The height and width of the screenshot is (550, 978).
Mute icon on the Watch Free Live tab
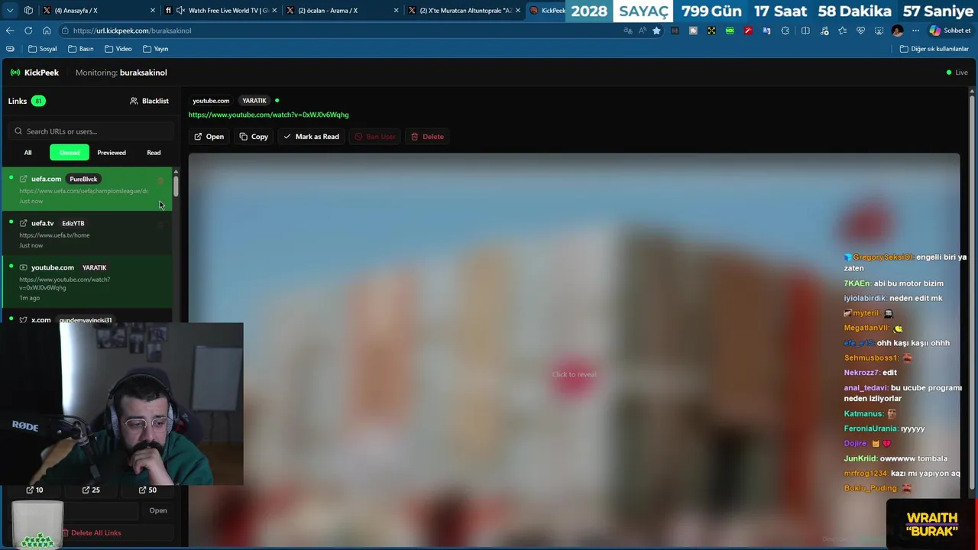click(x=180, y=11)
